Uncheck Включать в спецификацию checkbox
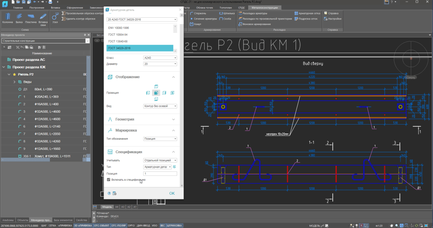433x228 pixels. (109, 179)
